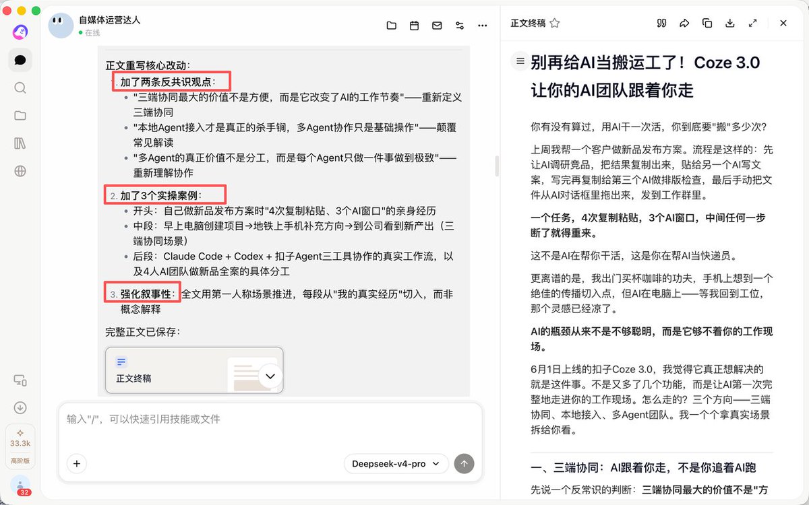Click the Coze logo in the sidebar
This screenshot has width=809, height=505.
coord(20,32)
